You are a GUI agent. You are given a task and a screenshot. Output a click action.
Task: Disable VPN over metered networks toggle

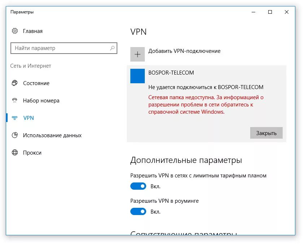click(x=138, y=186)
